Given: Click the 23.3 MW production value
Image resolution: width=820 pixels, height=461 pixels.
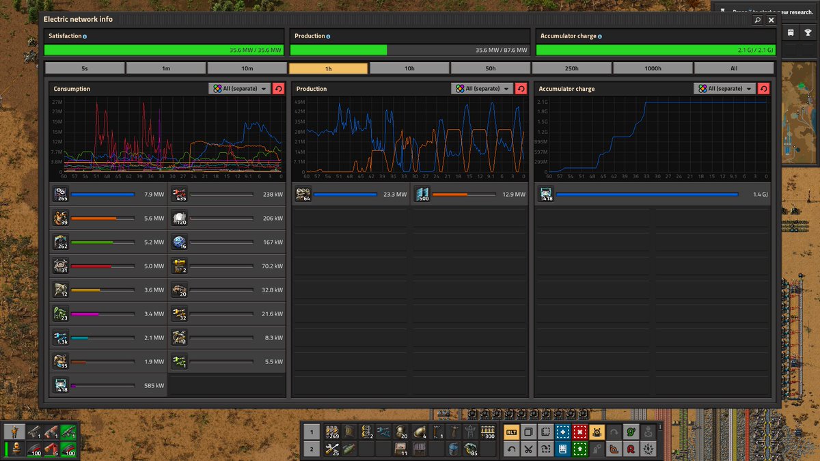Looking at the screenshot, I should (x=395, y=195).
